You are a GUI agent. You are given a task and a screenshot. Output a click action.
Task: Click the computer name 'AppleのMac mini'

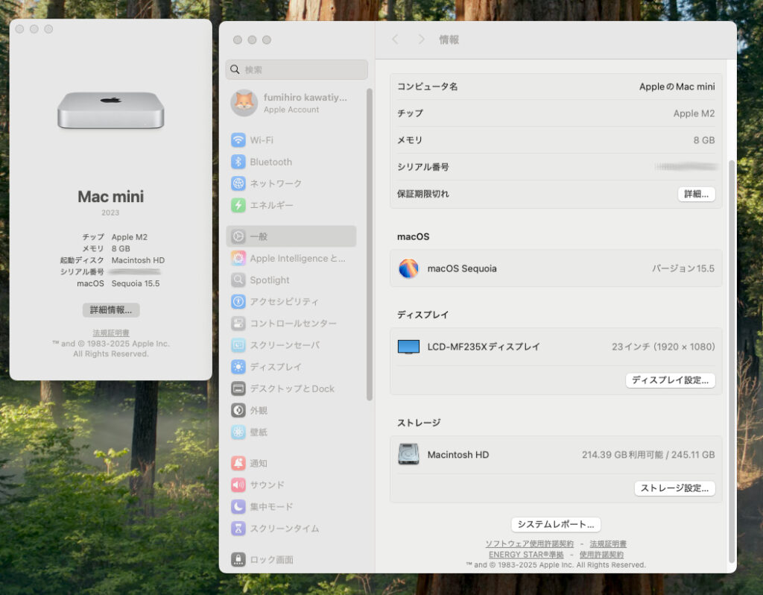[x=677, y=86]
